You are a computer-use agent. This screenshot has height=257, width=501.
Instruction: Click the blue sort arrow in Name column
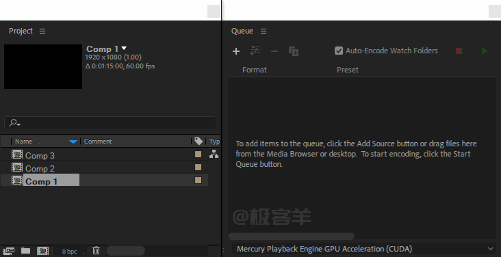click(x=73, y=141)
